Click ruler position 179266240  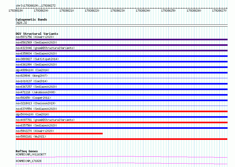(x=143, y=11)
